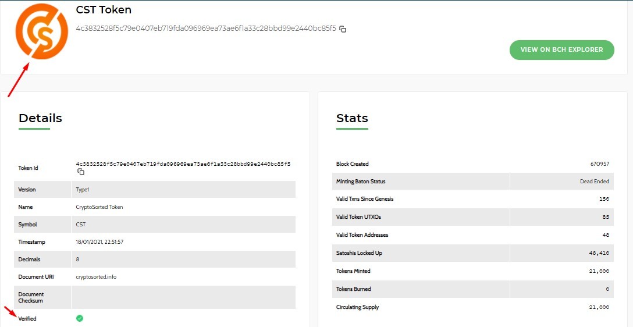Select the Dead Ended status value
The width and height of the screenshot is (633, 327).
click(x=595, y=182)
